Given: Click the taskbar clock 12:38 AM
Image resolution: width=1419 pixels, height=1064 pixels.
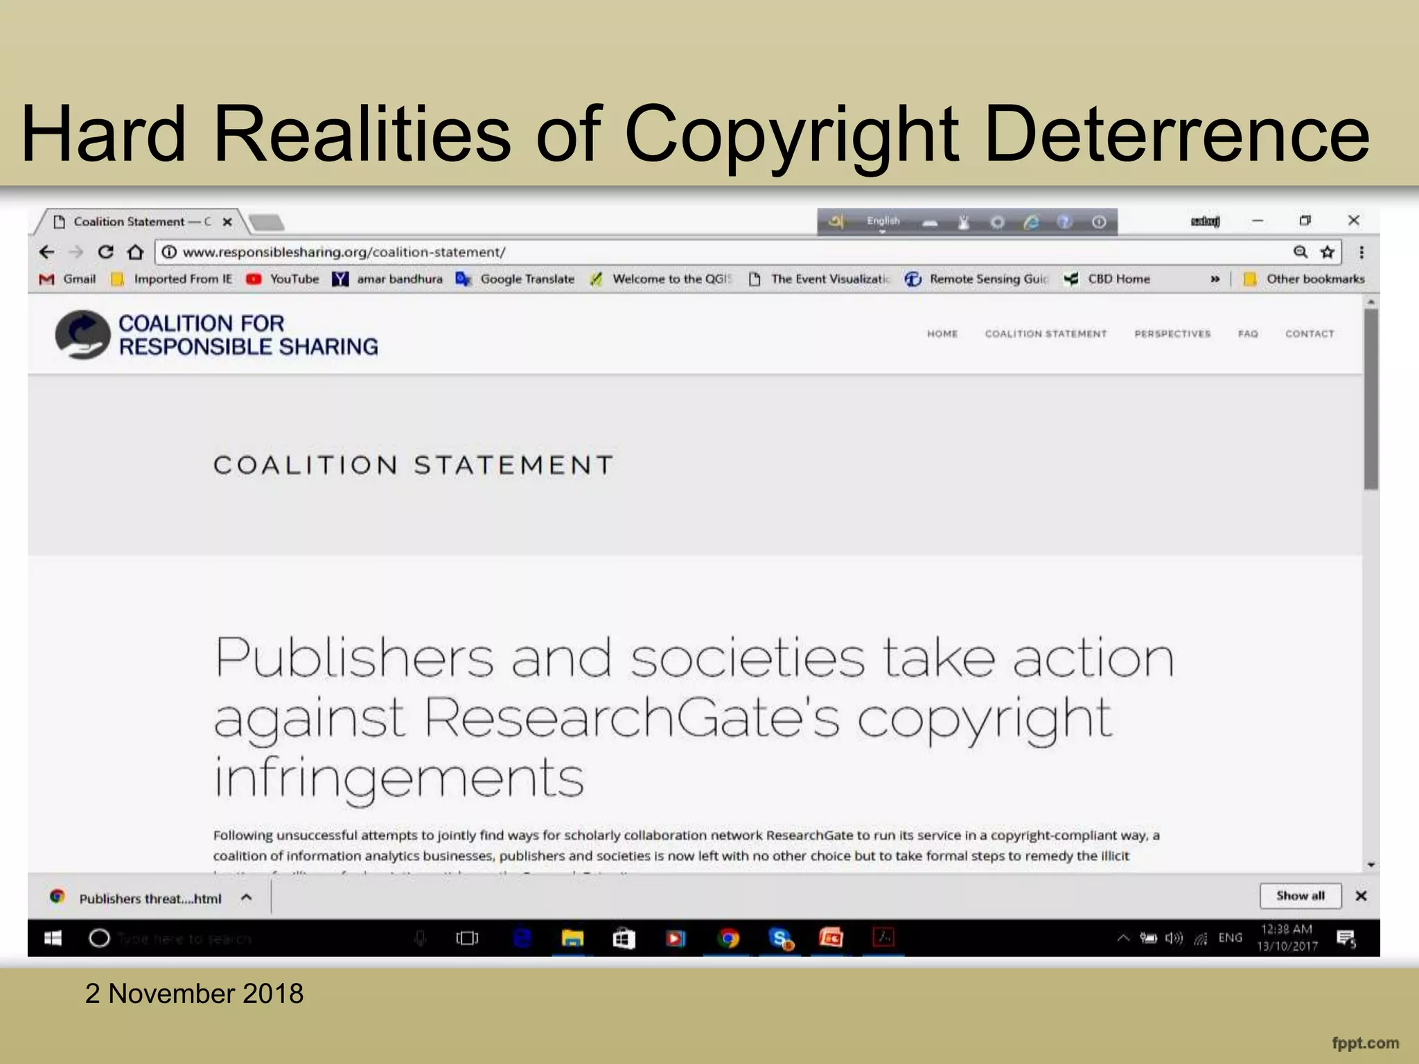Looking at the screenshot, I should (1287, 938).
